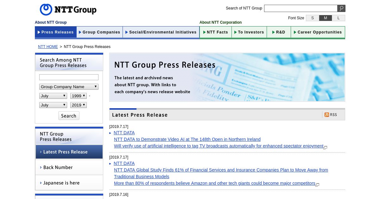Set font size to M
The height and width of the screenshot is (199, 380).
click(326, 18)
